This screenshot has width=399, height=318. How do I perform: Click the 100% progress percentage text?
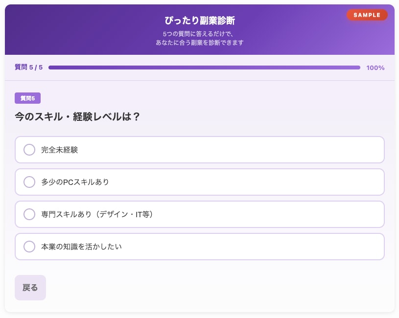click(376, 68)
